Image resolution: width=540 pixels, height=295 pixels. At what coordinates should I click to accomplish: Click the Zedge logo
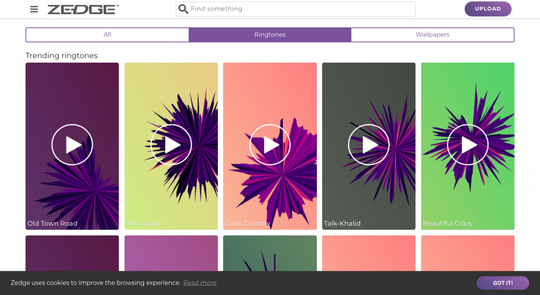[x=83, y=9]
